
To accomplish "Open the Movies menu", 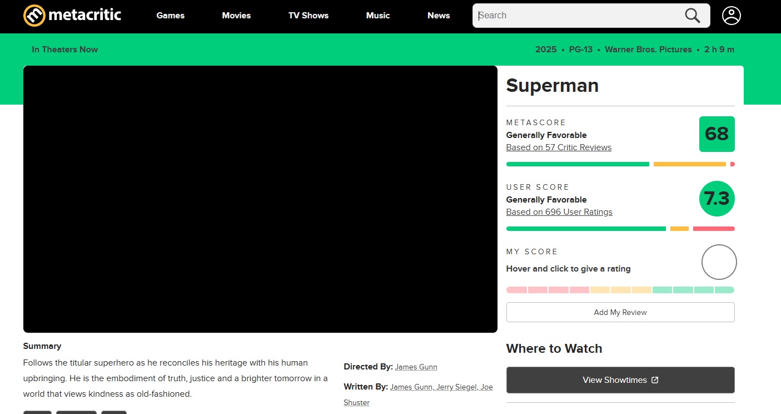I will (236, 16).
